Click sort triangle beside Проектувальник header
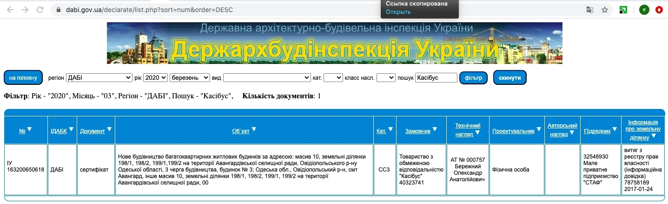 (539, 129)
